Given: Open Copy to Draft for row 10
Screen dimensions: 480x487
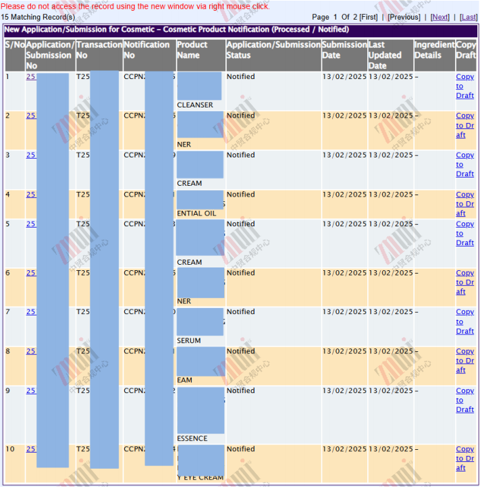Looking at the screenshot, I should click(464, 458).
